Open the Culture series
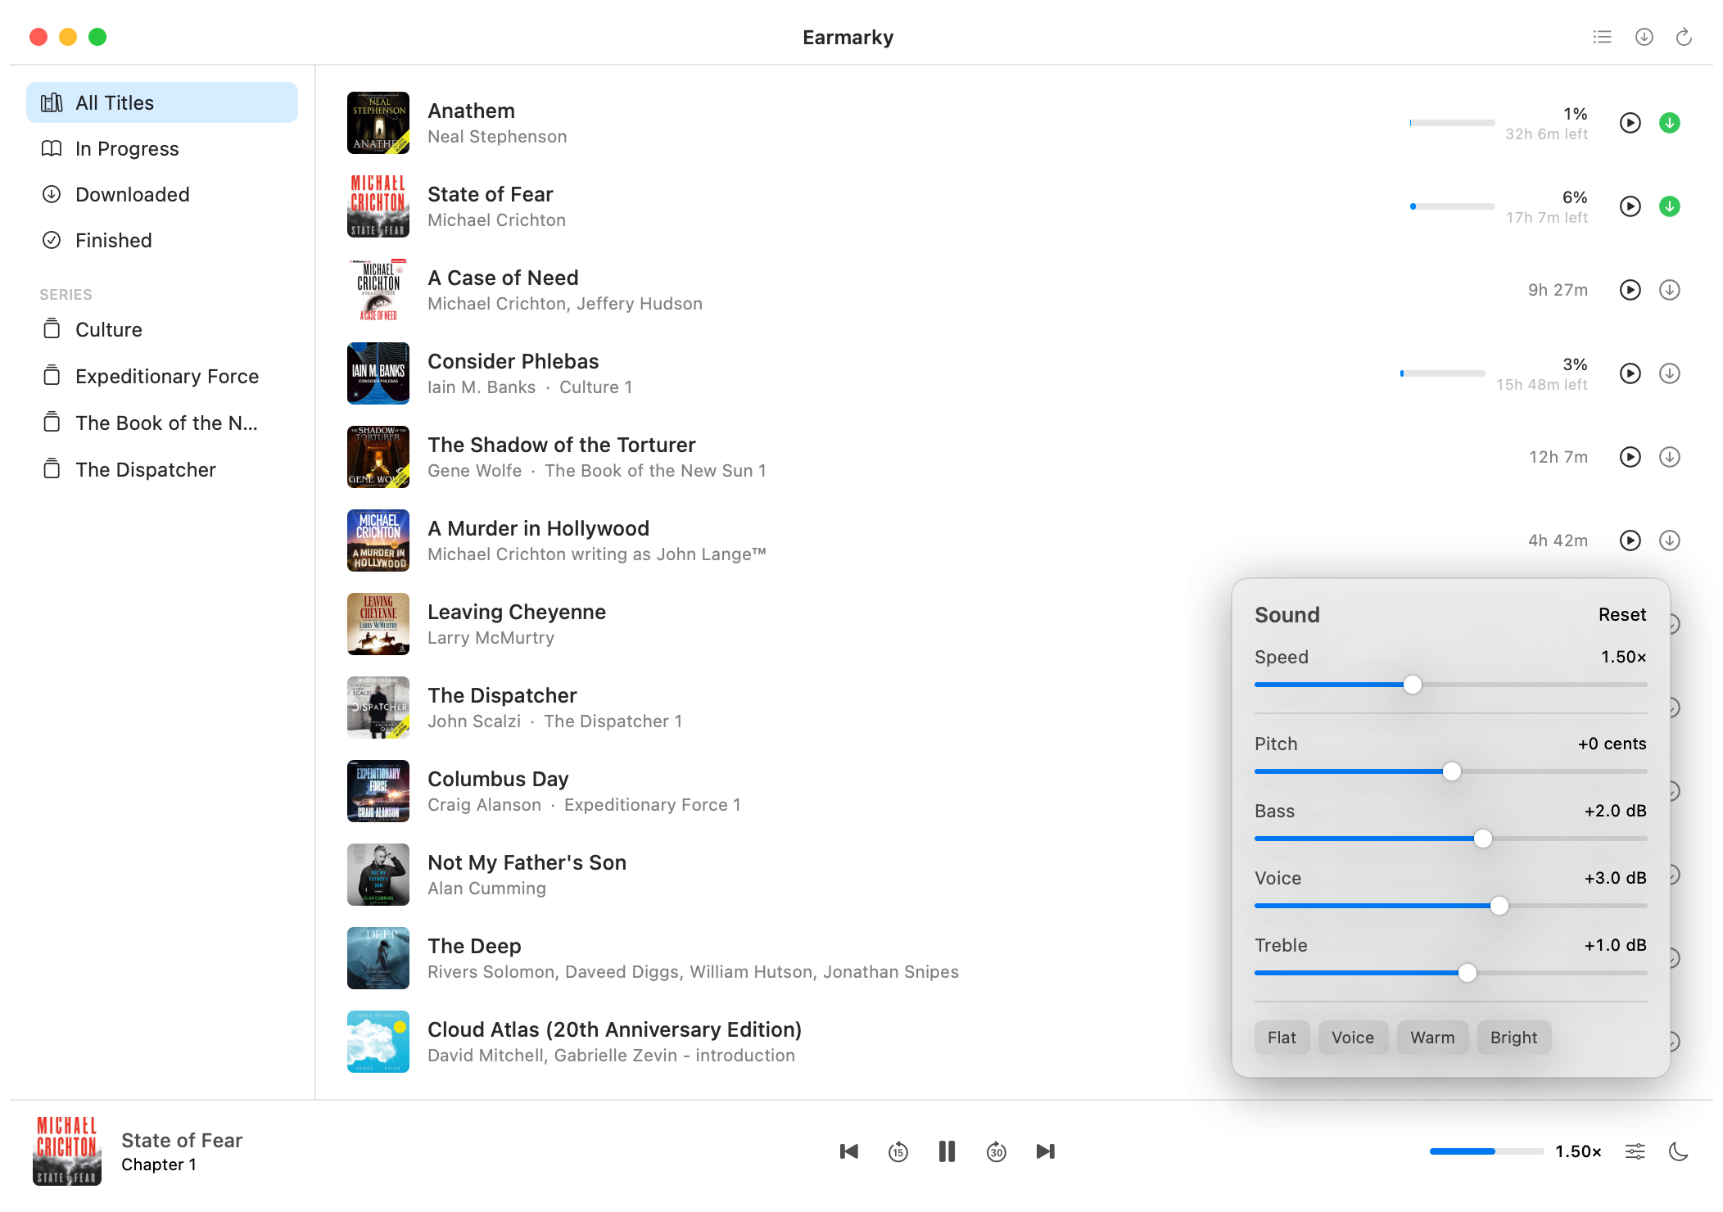Image resolution: width=1723 pixels, height=1212 pixels. [162, 329]
